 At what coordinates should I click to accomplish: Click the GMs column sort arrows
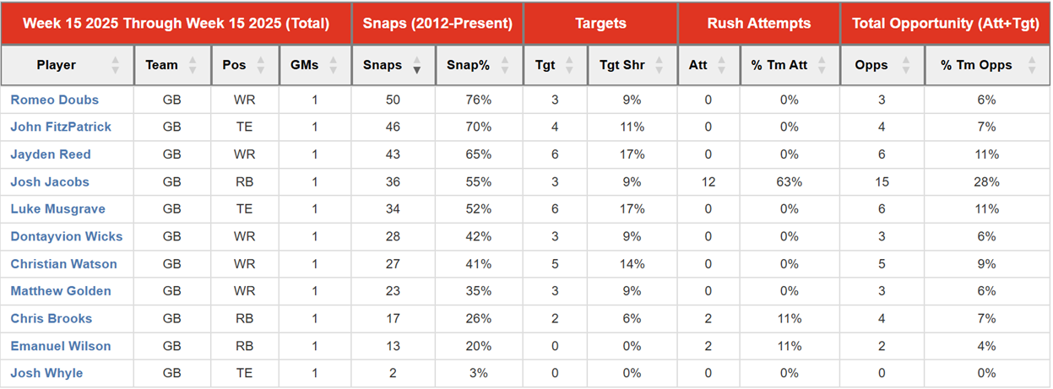(334, 65)
